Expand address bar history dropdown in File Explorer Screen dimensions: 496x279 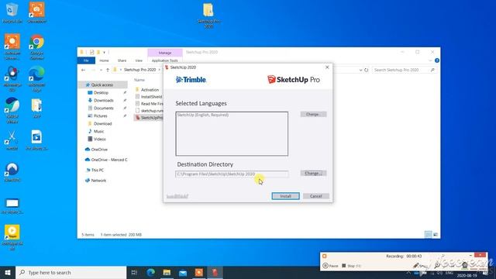click(x=360, y=70)
